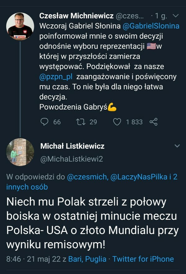
Task: Open Michał Listkiewicz's profile avatar
Action: click(20, 152)
